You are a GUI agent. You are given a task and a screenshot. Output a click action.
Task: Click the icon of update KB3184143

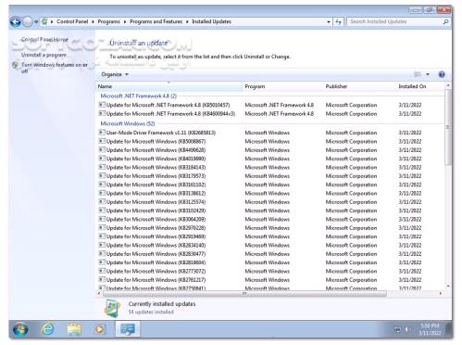point(102,167)
